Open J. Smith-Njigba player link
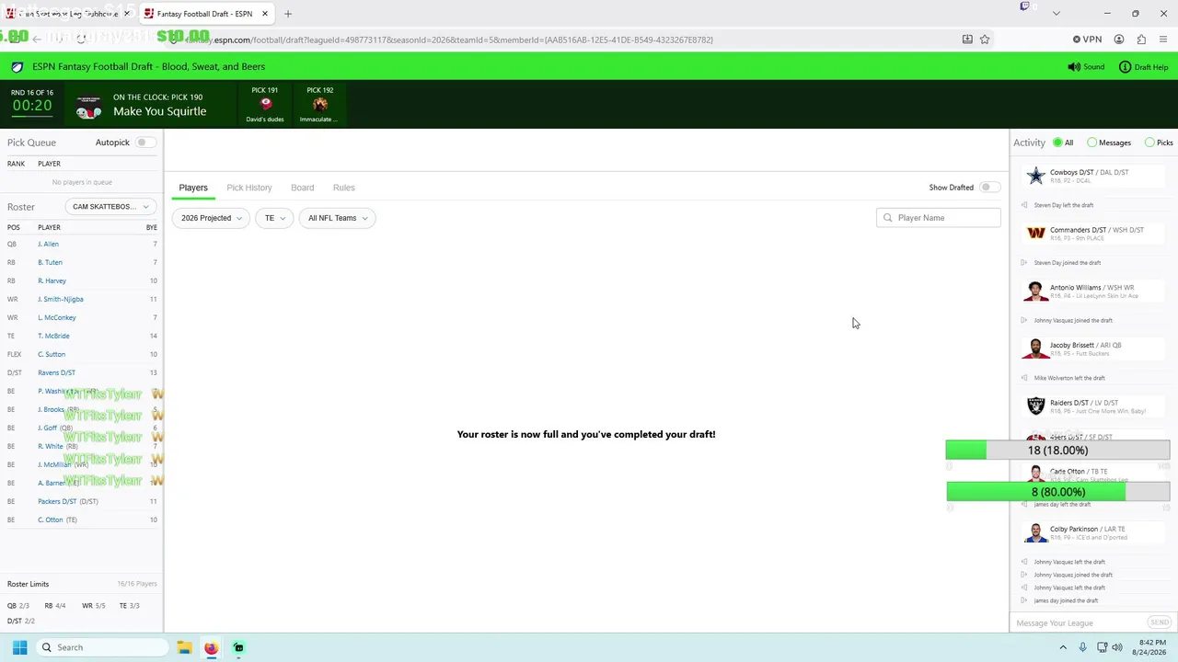This screenshot has height=662, width=1178. [61, 299]
